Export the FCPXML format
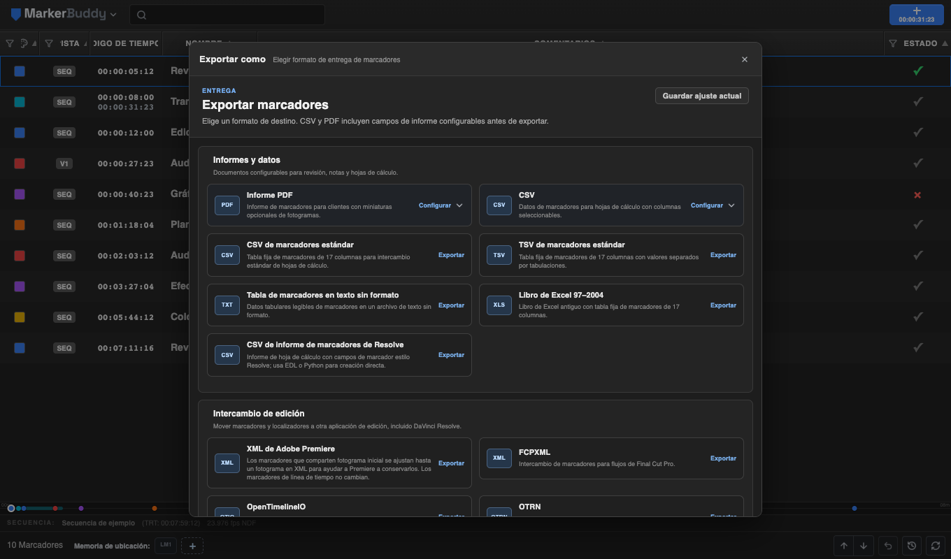Image resolution: width=951 pixels, height=559 pixels. [x=723, y=458]
